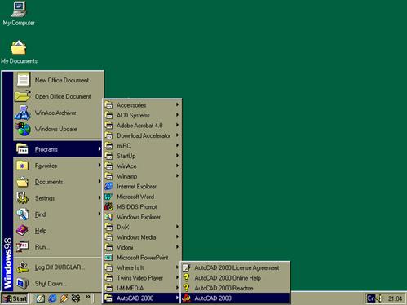Image resolution: width=407 pixels, height=305 pixels.
Task: Click the New Office Document icon
Action: [x=23, y=80]
